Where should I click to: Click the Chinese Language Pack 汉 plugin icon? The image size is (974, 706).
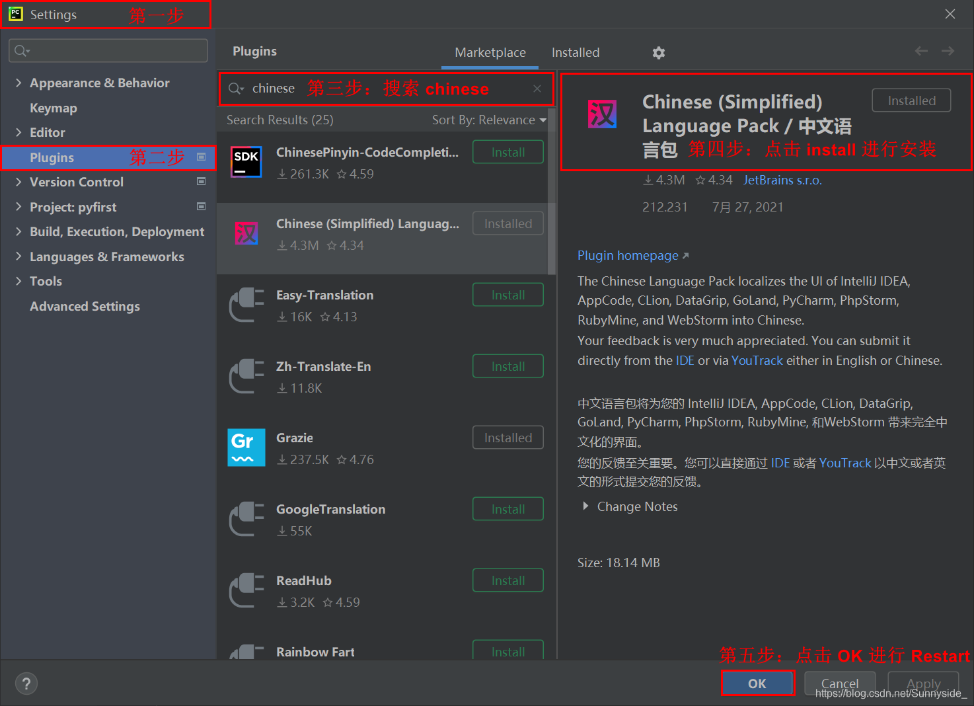(602, 114)
